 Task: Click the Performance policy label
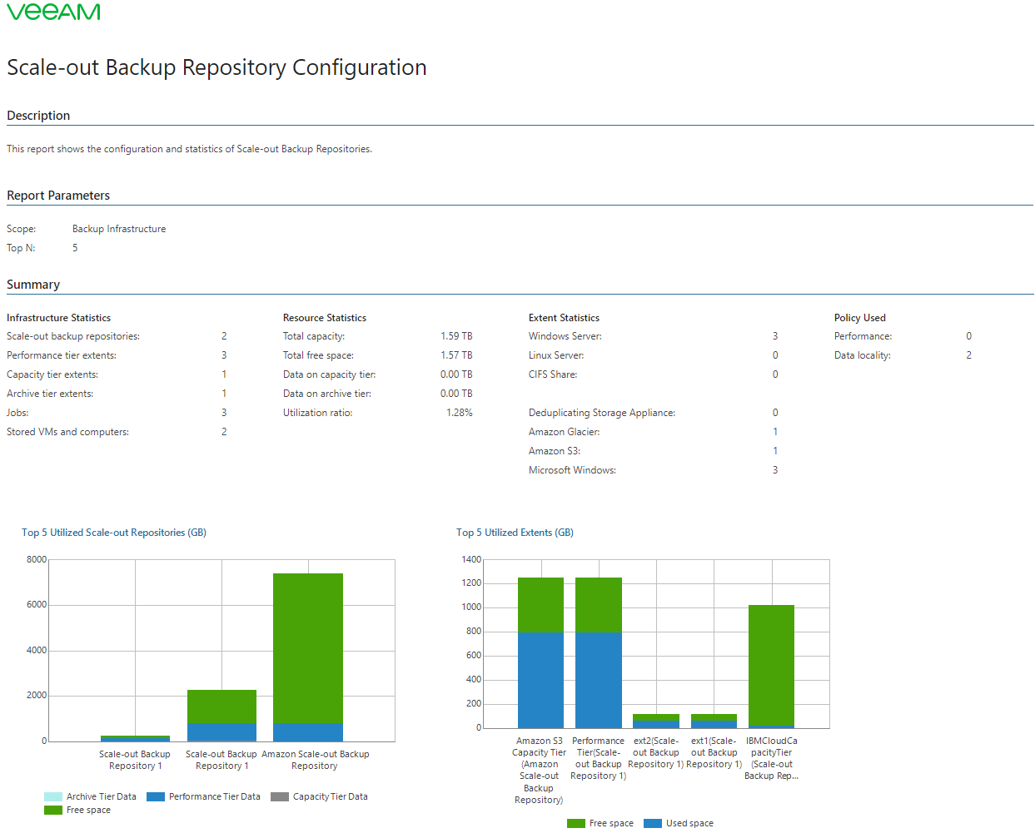pyautogui.click(x=863, y=336)
